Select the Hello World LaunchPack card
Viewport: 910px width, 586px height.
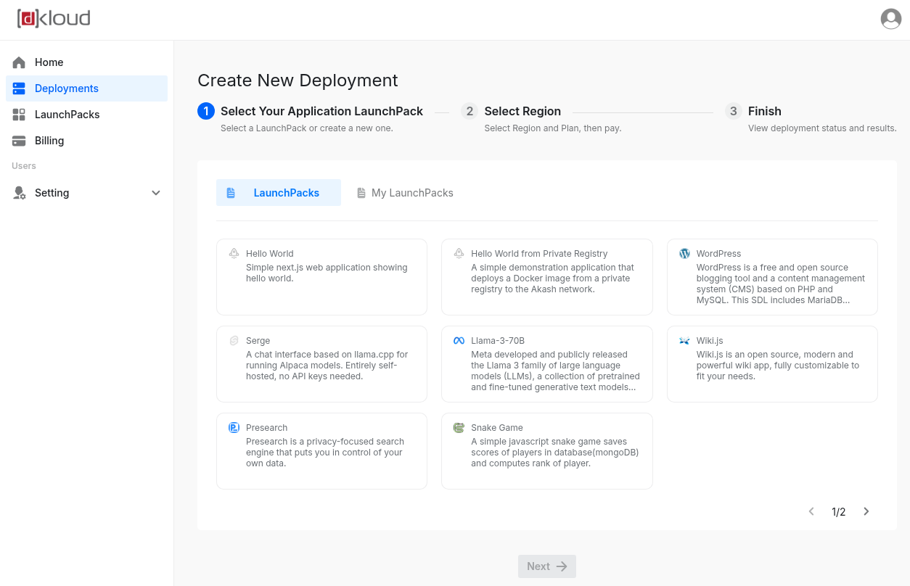click(321, 277)
